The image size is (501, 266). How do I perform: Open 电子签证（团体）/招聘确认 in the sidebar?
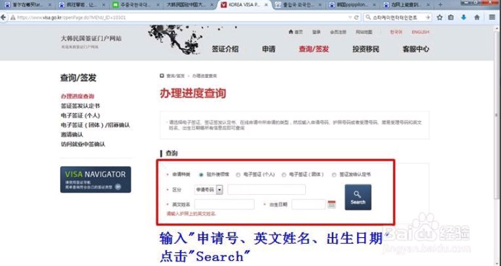point(95,125)
